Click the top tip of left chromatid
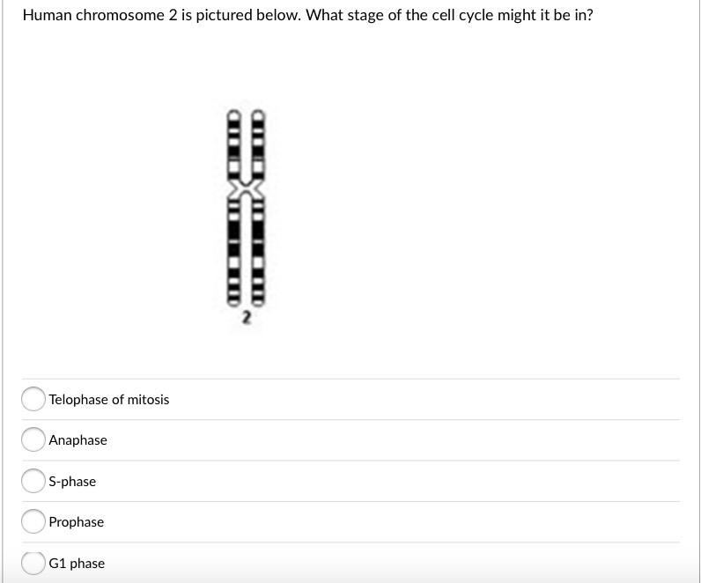 tap(235, 114)
